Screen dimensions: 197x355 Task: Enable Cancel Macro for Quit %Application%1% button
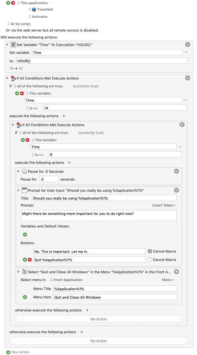pyautogui.click(x=150, y=260)
